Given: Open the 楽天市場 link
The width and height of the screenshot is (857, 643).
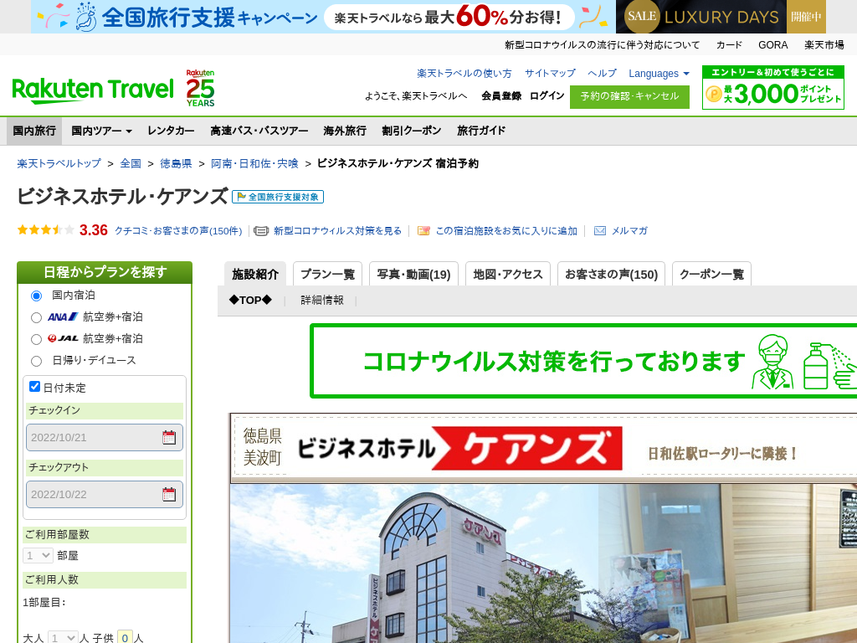Looking at the screenshot, I should click(824, 45).
